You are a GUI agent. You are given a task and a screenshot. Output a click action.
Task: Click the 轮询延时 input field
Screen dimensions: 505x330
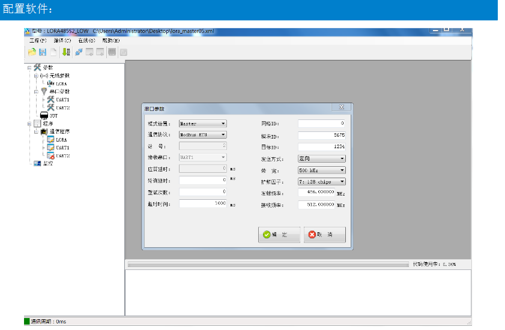(x=203, y=180)
